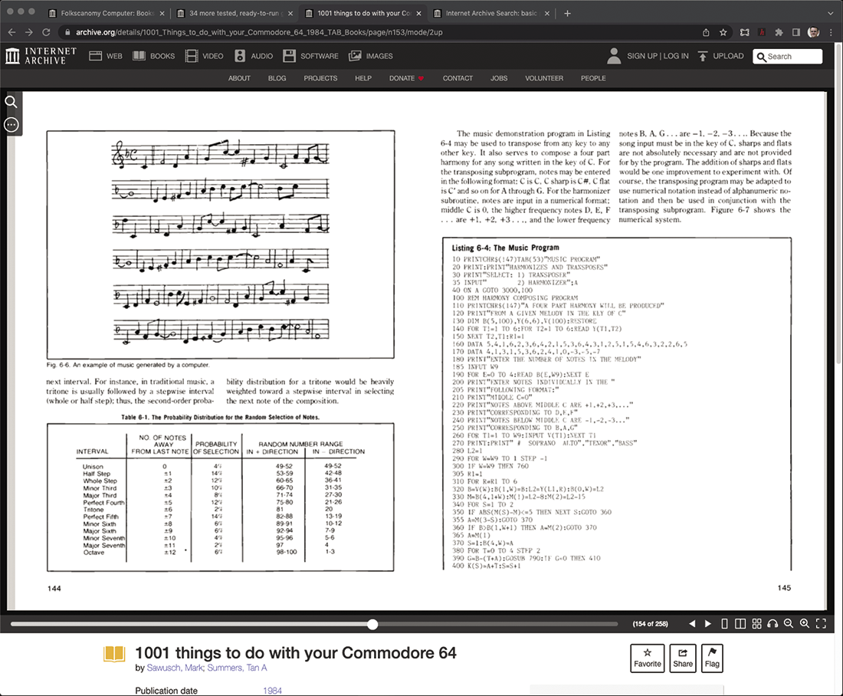Open author link Sawusch, Mark

(175, 668)
